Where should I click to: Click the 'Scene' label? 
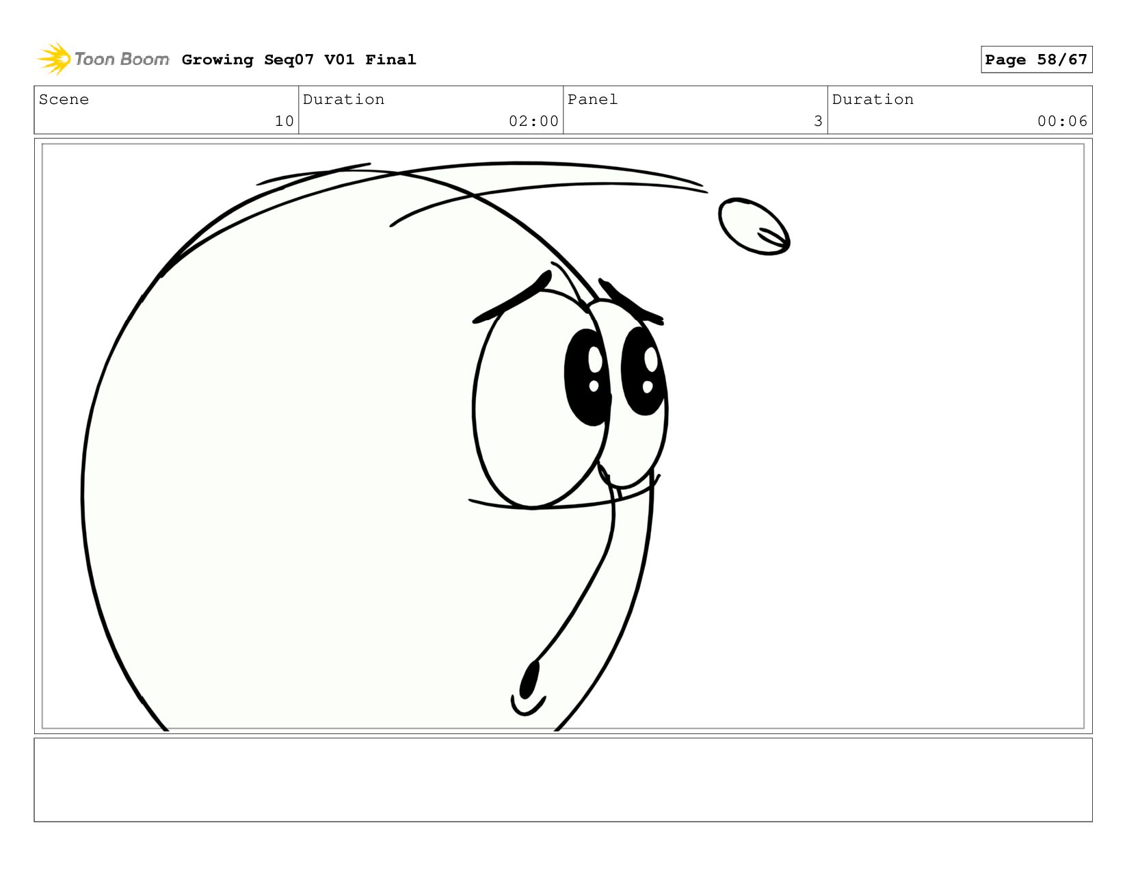64,99
